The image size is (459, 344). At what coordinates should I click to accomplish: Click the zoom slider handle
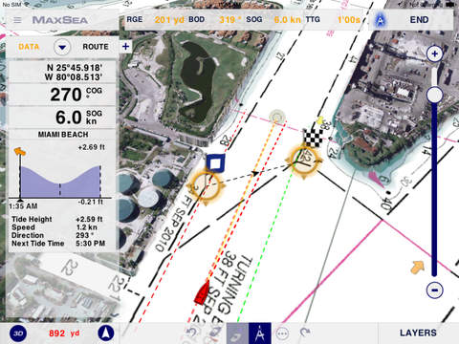pyautogui.click(x=434, y=95)
